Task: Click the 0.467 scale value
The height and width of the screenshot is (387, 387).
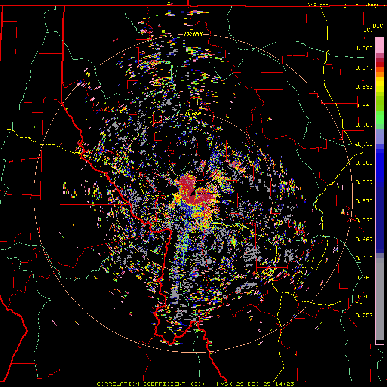Action: click(x=364, y=240)
